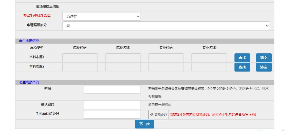Search schools with 查找 for 本科志愿2
The height and width of the screenshot is (131, 295).
click(242, 67)
